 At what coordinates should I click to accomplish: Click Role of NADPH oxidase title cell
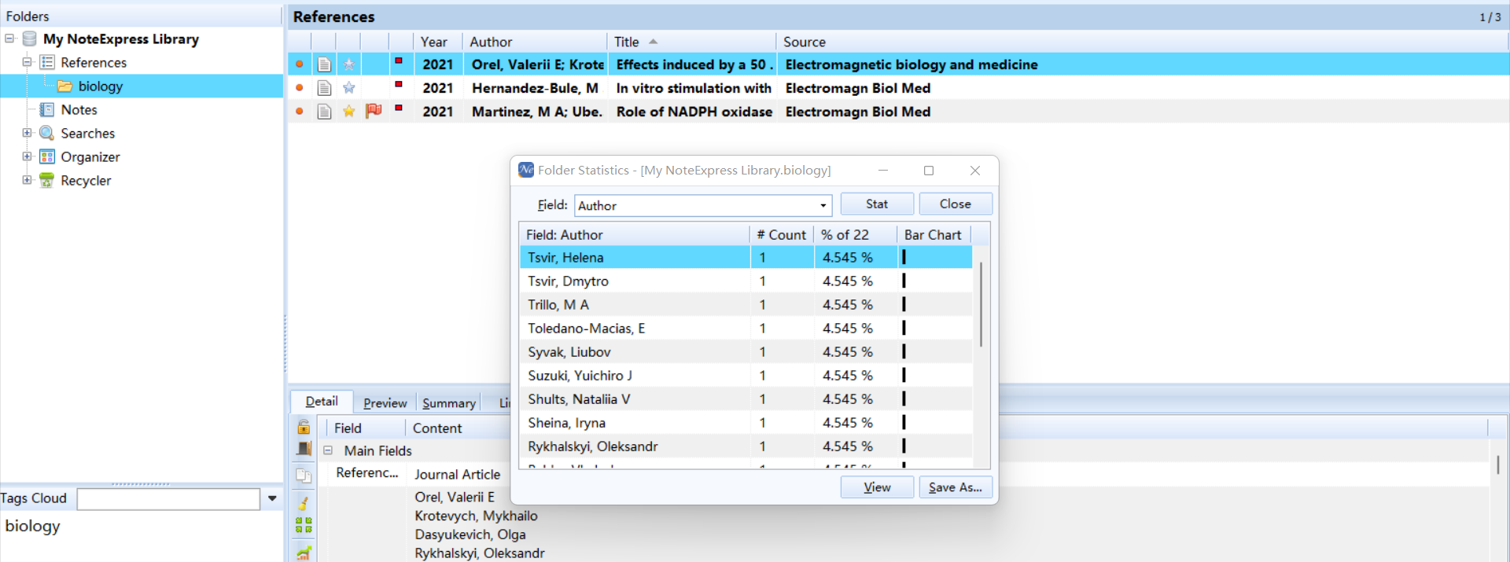[x=694, y=112]
